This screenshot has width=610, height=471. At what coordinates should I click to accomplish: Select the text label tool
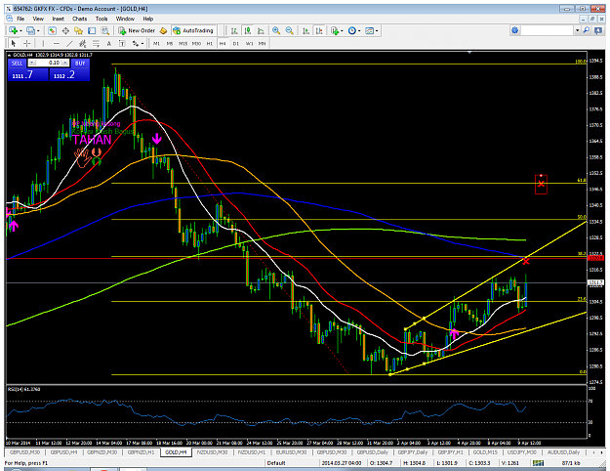pos(122,43)
